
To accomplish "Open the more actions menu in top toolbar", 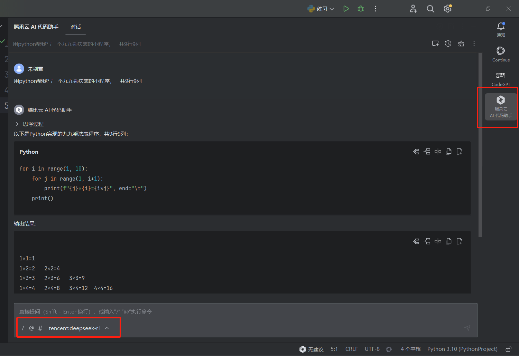I will pos(376,9).
